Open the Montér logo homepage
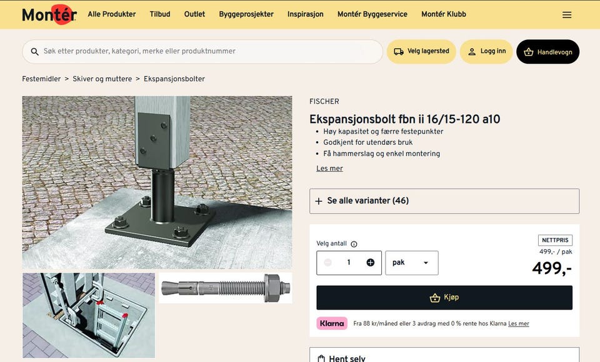 (49, 14)
